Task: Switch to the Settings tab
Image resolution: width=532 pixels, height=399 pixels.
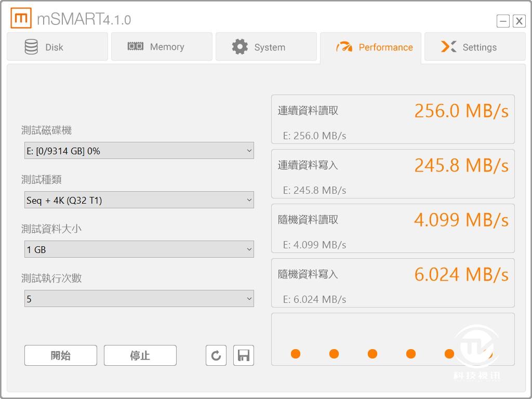Action: (x=474, y=47)
